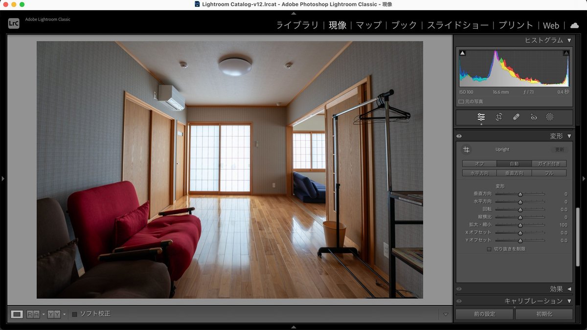Toggle the 効果 panel eye switch
This screenshot has height=330, width=587.
[x=459, y=289]
